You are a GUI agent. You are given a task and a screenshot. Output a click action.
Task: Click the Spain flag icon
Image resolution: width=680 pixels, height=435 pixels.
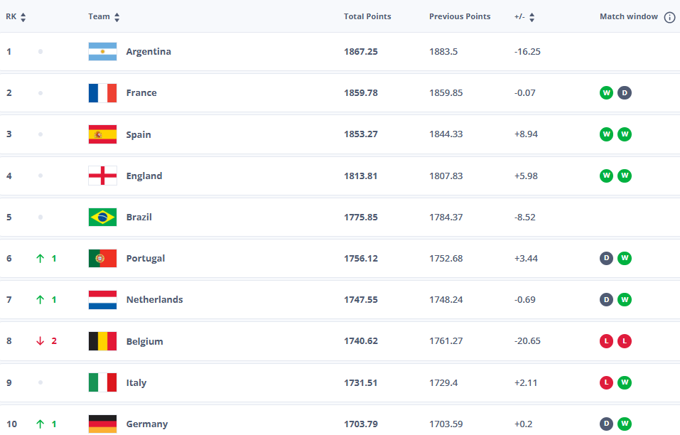point(102,135)
